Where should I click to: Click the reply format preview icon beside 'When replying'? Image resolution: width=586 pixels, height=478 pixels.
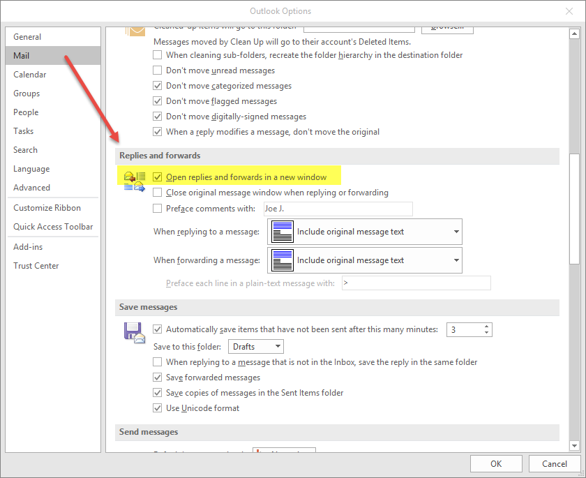282,232
